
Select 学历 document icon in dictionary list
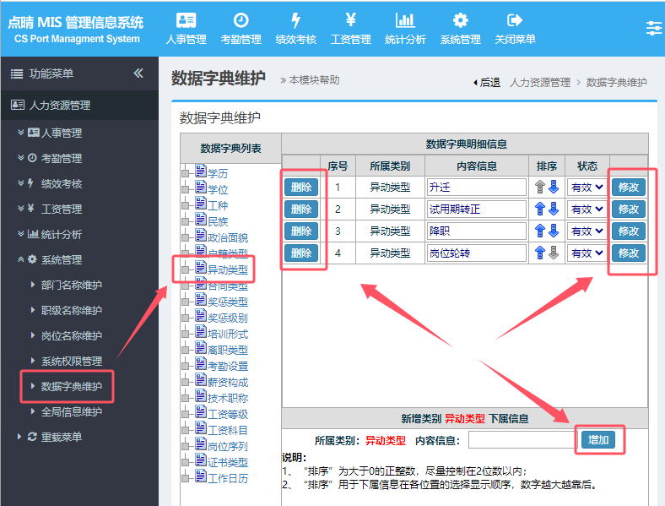pyautogui.click(x=201, y=171)
